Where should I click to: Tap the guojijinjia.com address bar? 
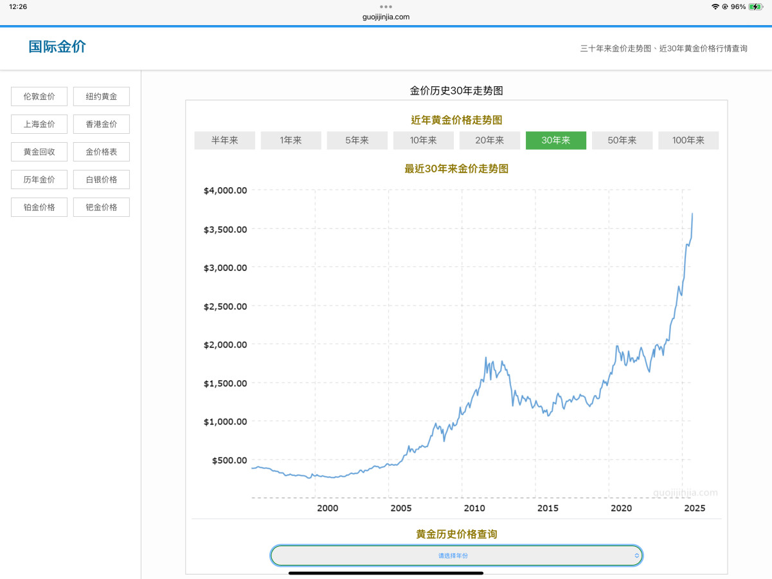coord(386,17)
